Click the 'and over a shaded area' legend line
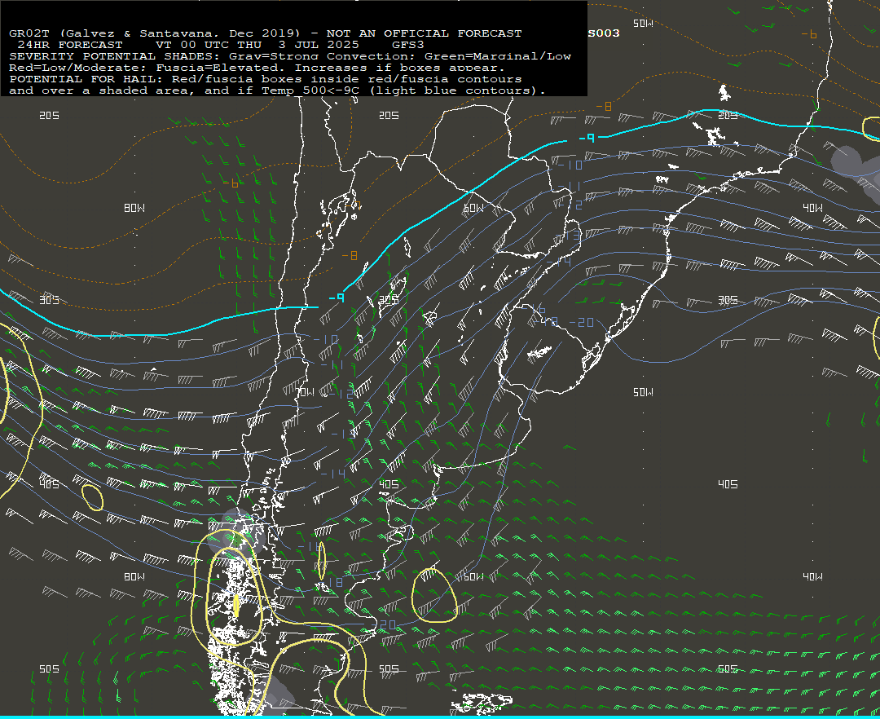Screen dimensions: 880x719 pos(277,90)
